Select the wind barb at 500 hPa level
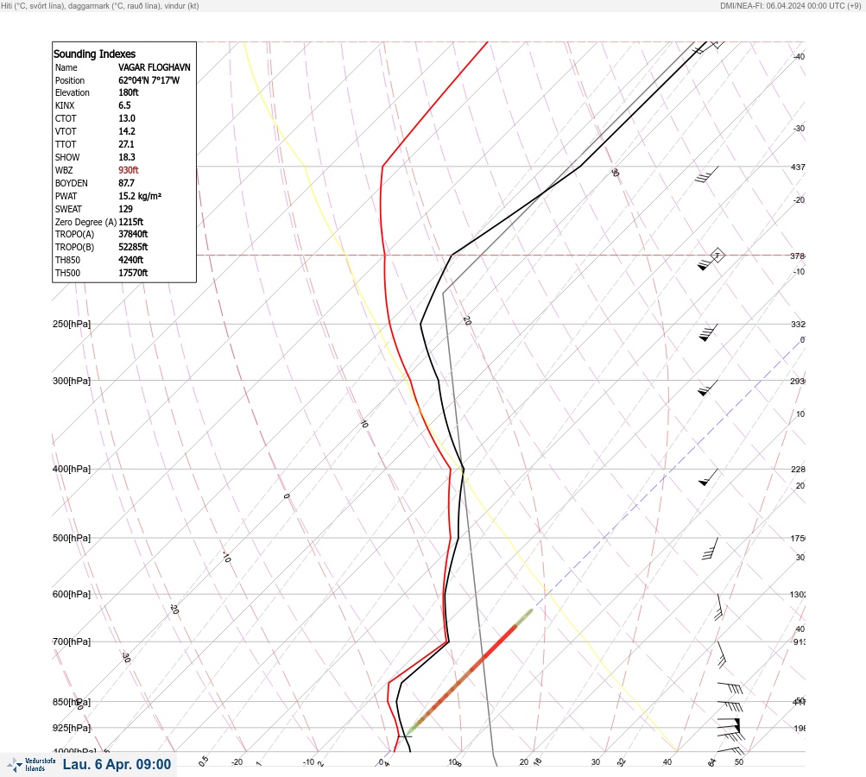Image resolution: width=866 pixels, height=777 pixels. 710,548
